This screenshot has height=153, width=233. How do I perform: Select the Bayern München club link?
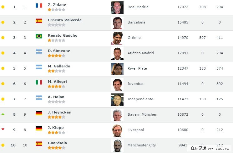point(142,114)
